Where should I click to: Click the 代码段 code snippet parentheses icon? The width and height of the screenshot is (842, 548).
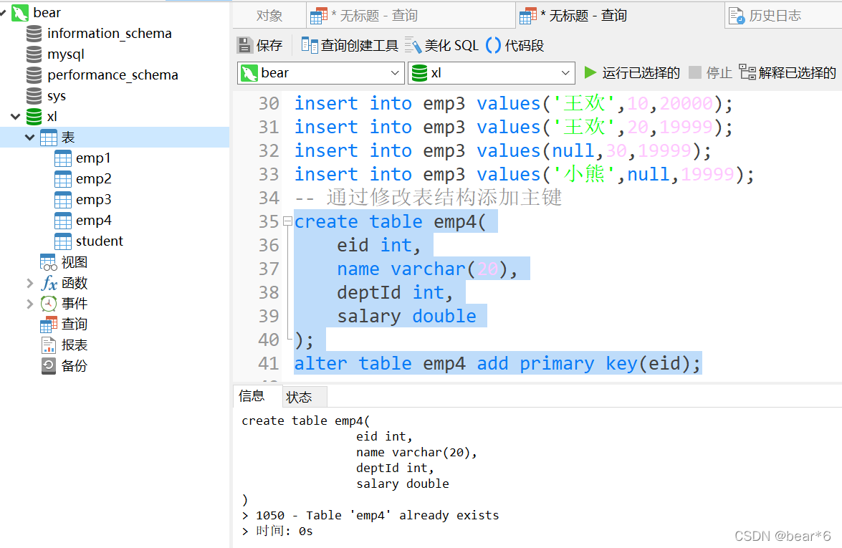pyautogui.click(x=493, y=46)
